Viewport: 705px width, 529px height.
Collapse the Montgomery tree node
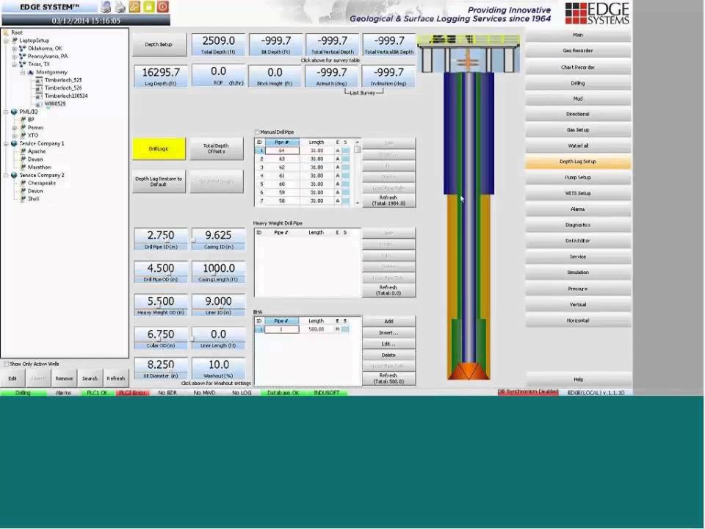pos(23,73)
